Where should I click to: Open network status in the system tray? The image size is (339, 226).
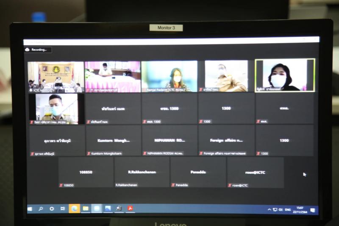pos(275,209)
